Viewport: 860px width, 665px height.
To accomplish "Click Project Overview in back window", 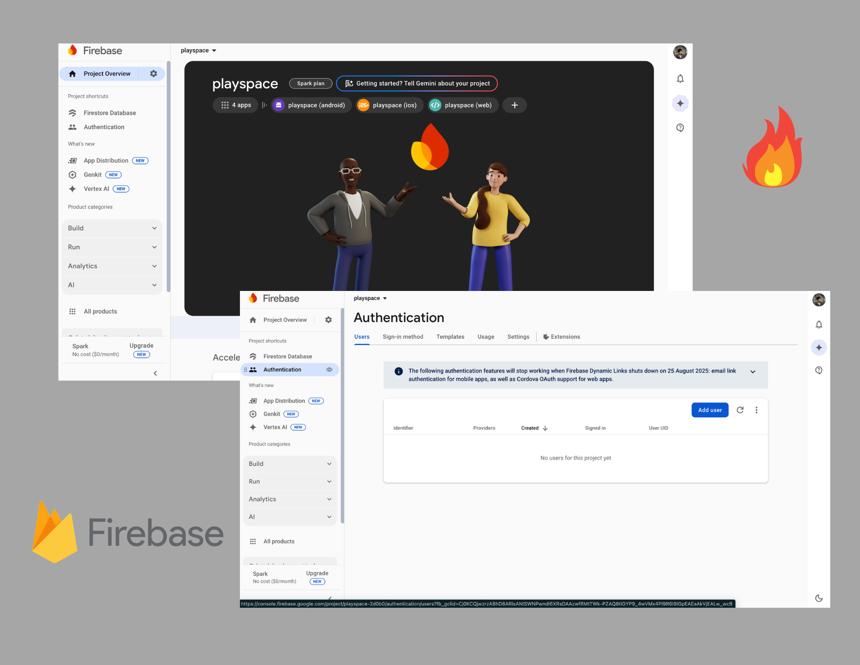I will click(x=107, y=74).
